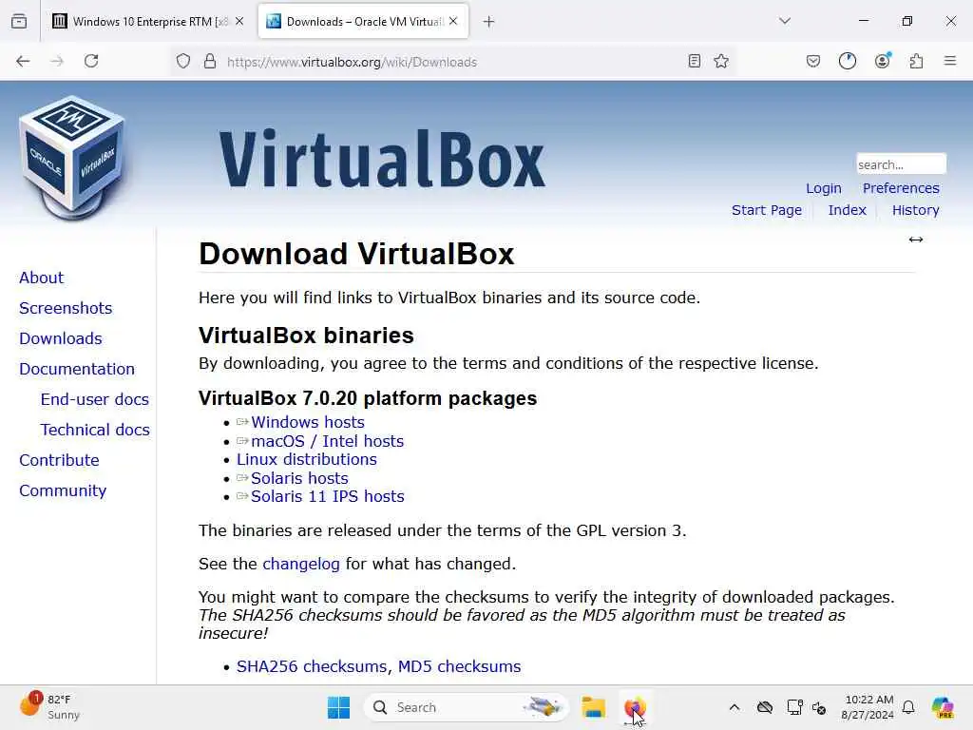Open End-user docs sidebar link
This screenshot has height=730, width=973.
point(94,399)
